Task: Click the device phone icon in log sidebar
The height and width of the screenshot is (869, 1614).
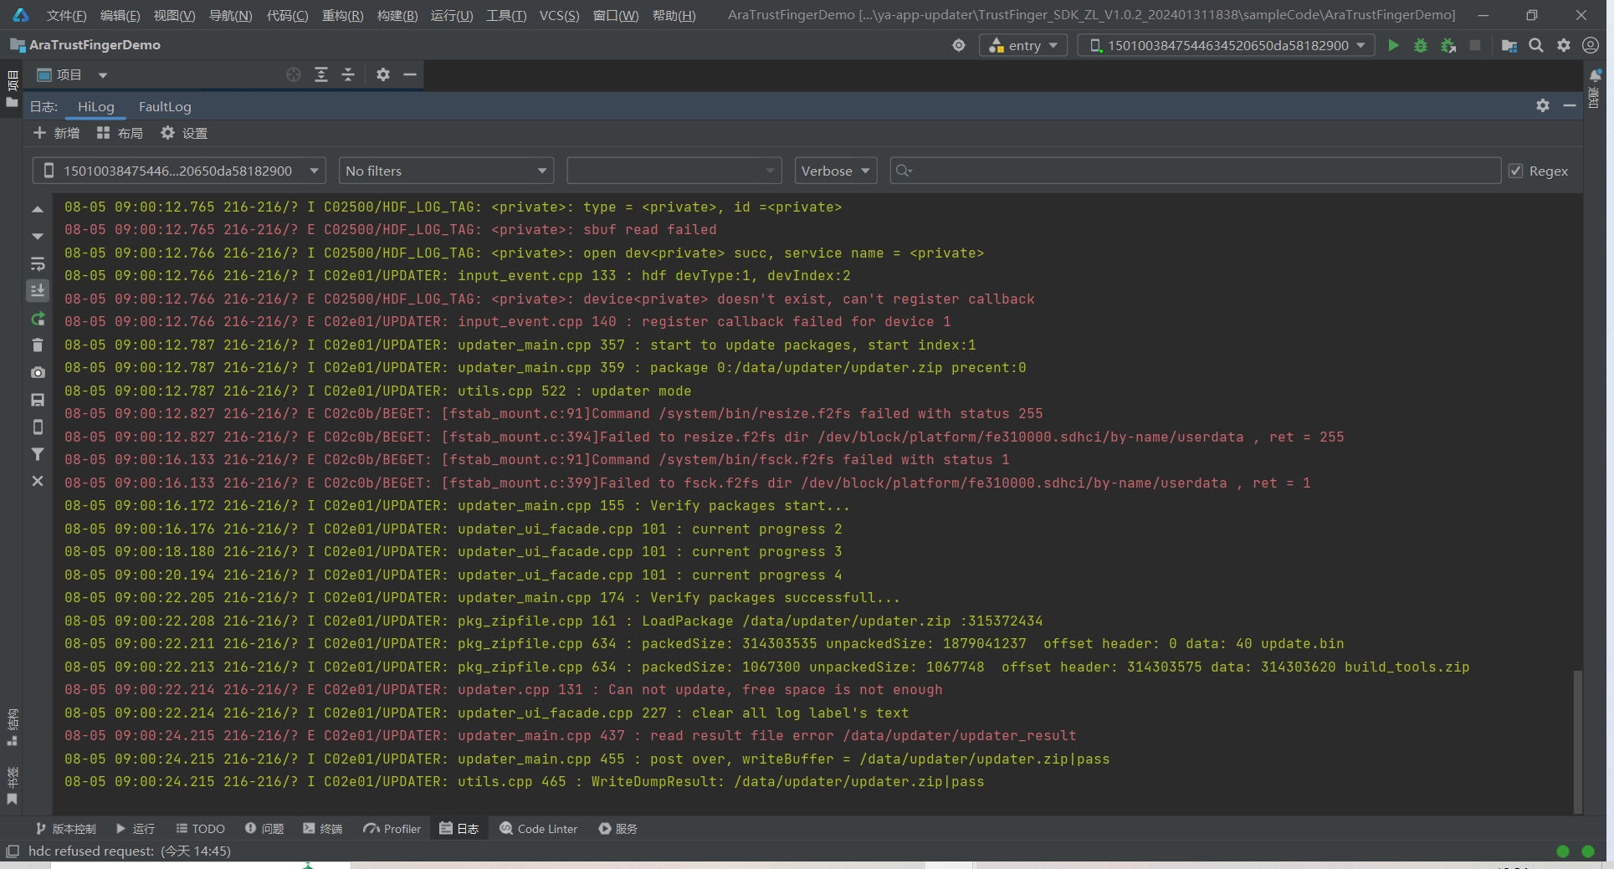Action: pos(38,427)
